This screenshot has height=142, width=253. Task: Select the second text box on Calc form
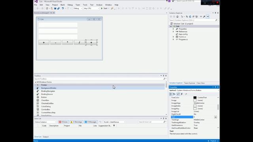58,31
